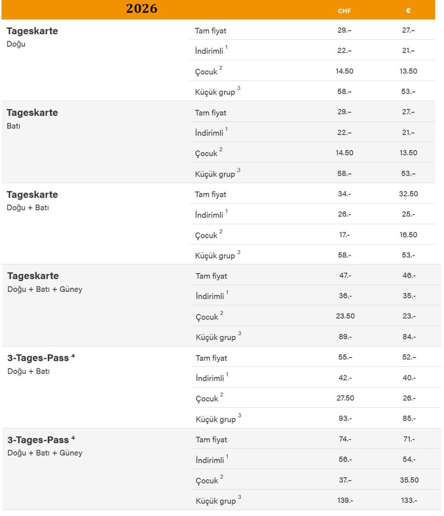444x516 pixels.
Task: Select the Tageskarte Batı title
Action: point(32,112)
